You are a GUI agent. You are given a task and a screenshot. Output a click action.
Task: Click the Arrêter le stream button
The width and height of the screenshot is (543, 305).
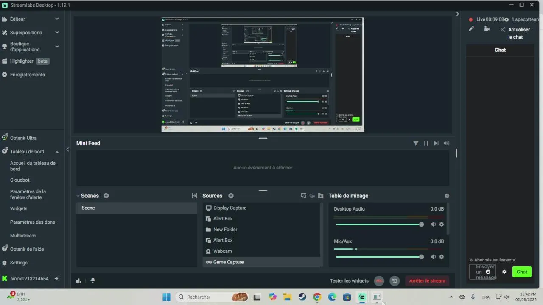tap(427, 280)
